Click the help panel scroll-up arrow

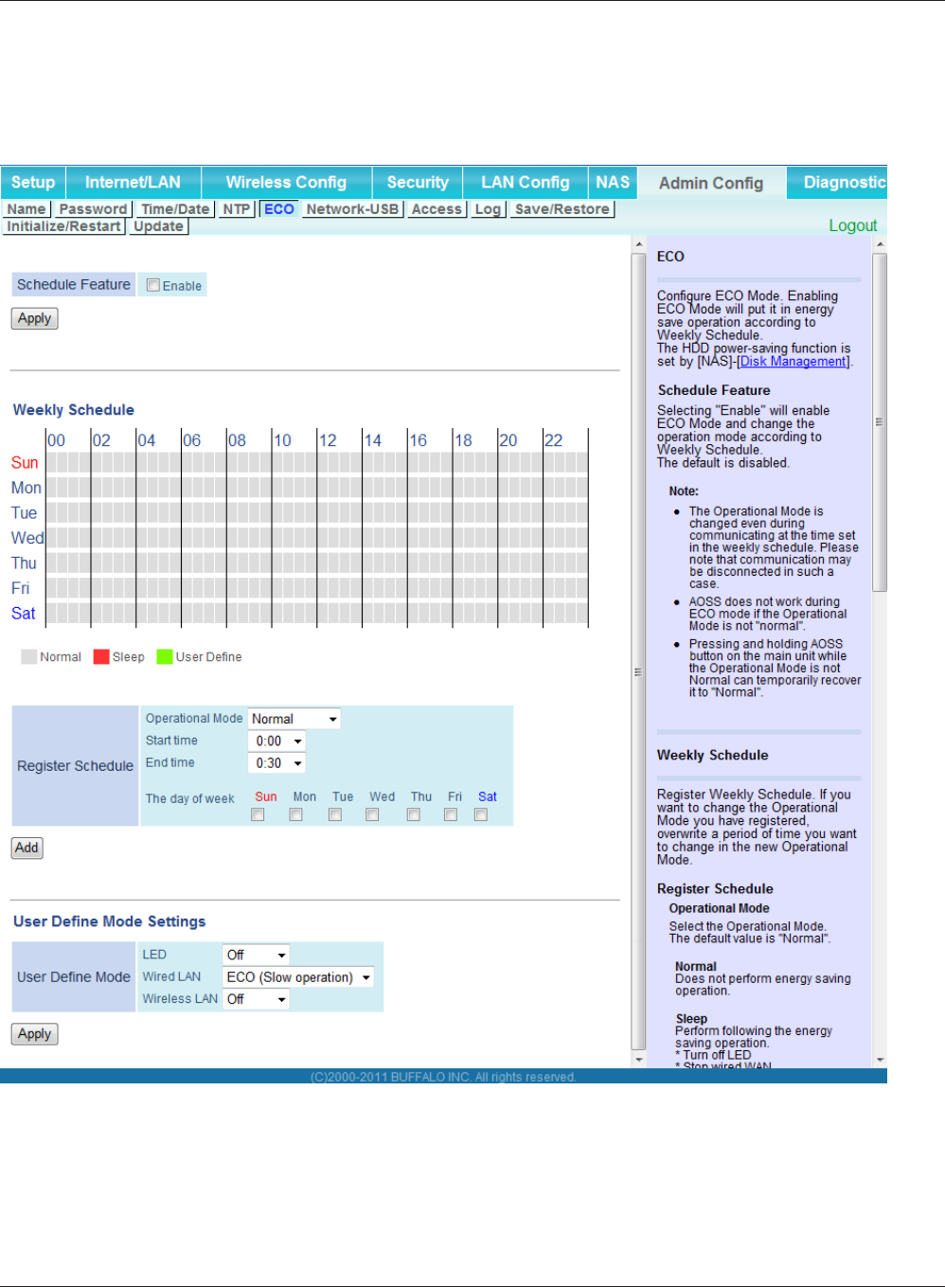click(x=881, y=244)
